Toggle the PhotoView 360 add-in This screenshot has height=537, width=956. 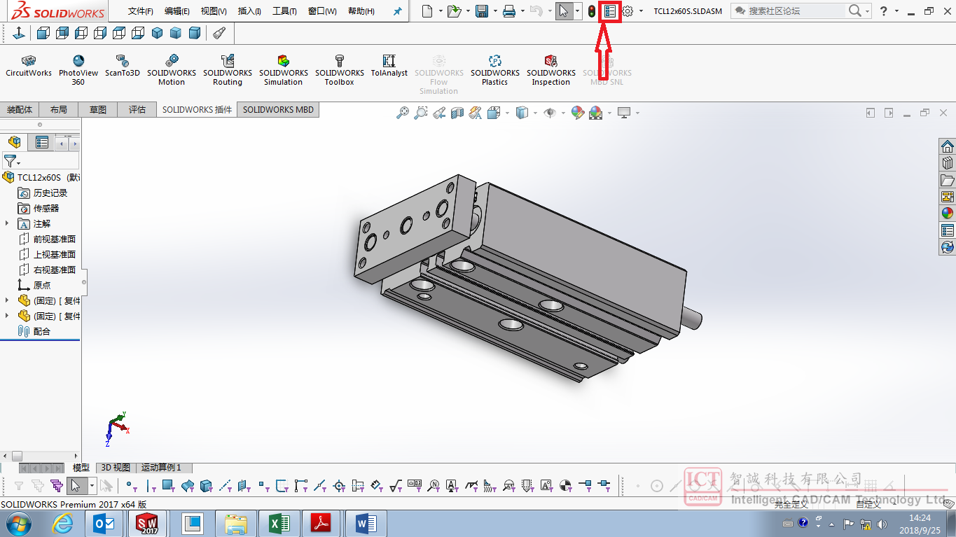pyautogui.click(x=78, y=71)
